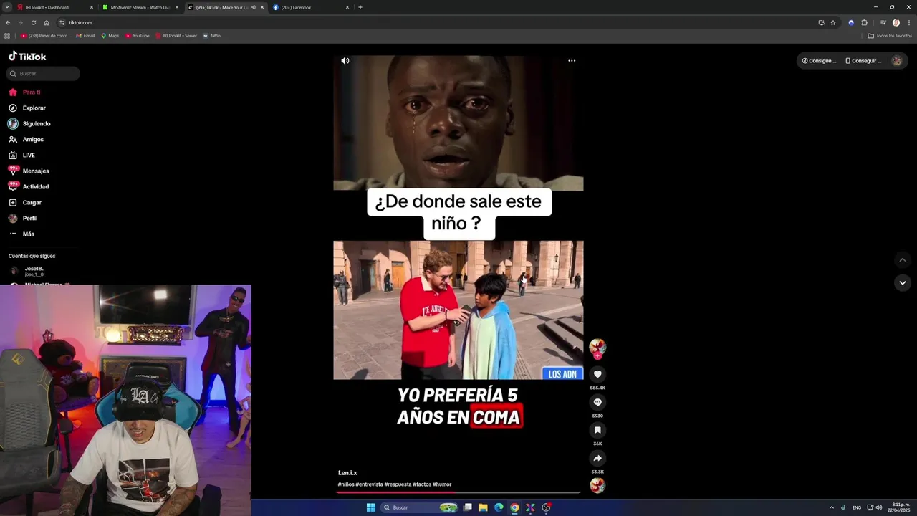
Task: Open the spinning sound disc at the bottom right of the video
Action: (x=597, y=485)
